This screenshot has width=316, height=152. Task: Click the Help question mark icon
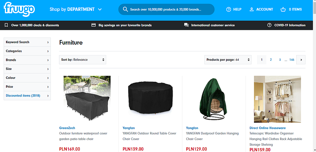click(228, 9)
